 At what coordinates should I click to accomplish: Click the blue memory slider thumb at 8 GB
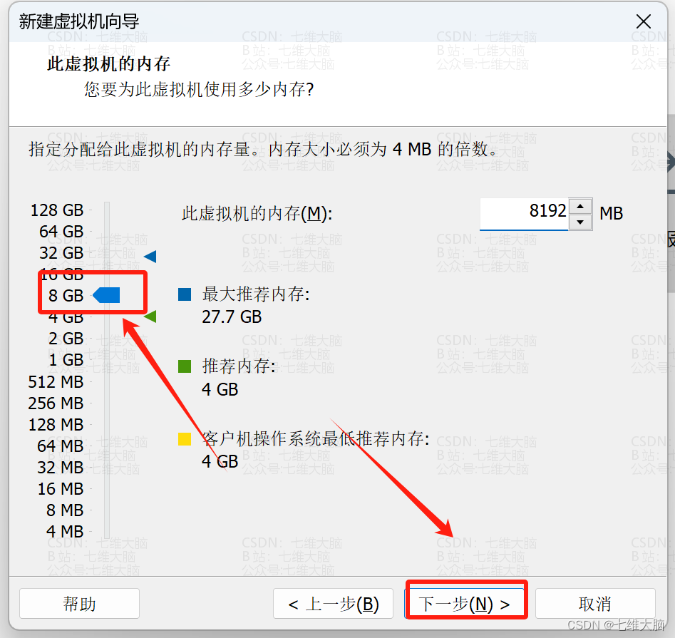107,295
